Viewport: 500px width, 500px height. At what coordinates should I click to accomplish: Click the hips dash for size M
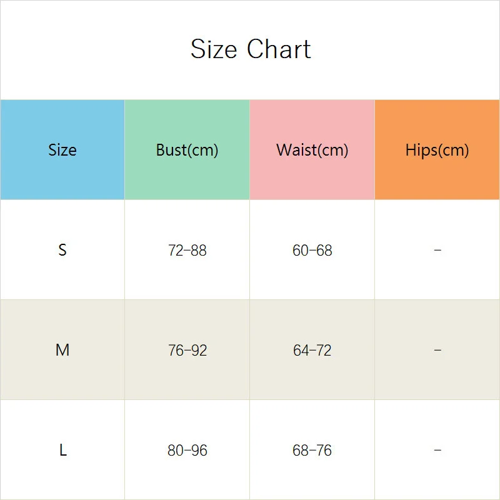(437, 350)
